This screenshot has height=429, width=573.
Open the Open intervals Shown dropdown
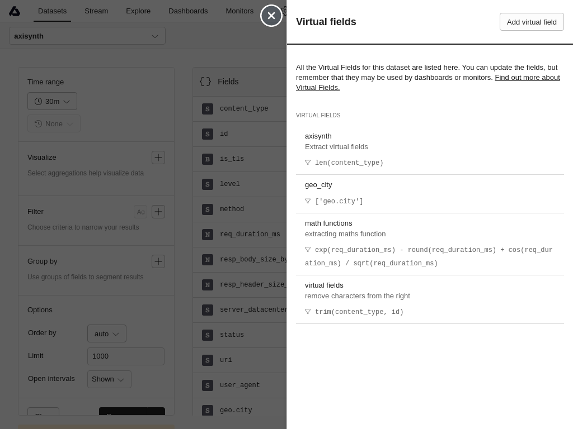click(109, 379)
